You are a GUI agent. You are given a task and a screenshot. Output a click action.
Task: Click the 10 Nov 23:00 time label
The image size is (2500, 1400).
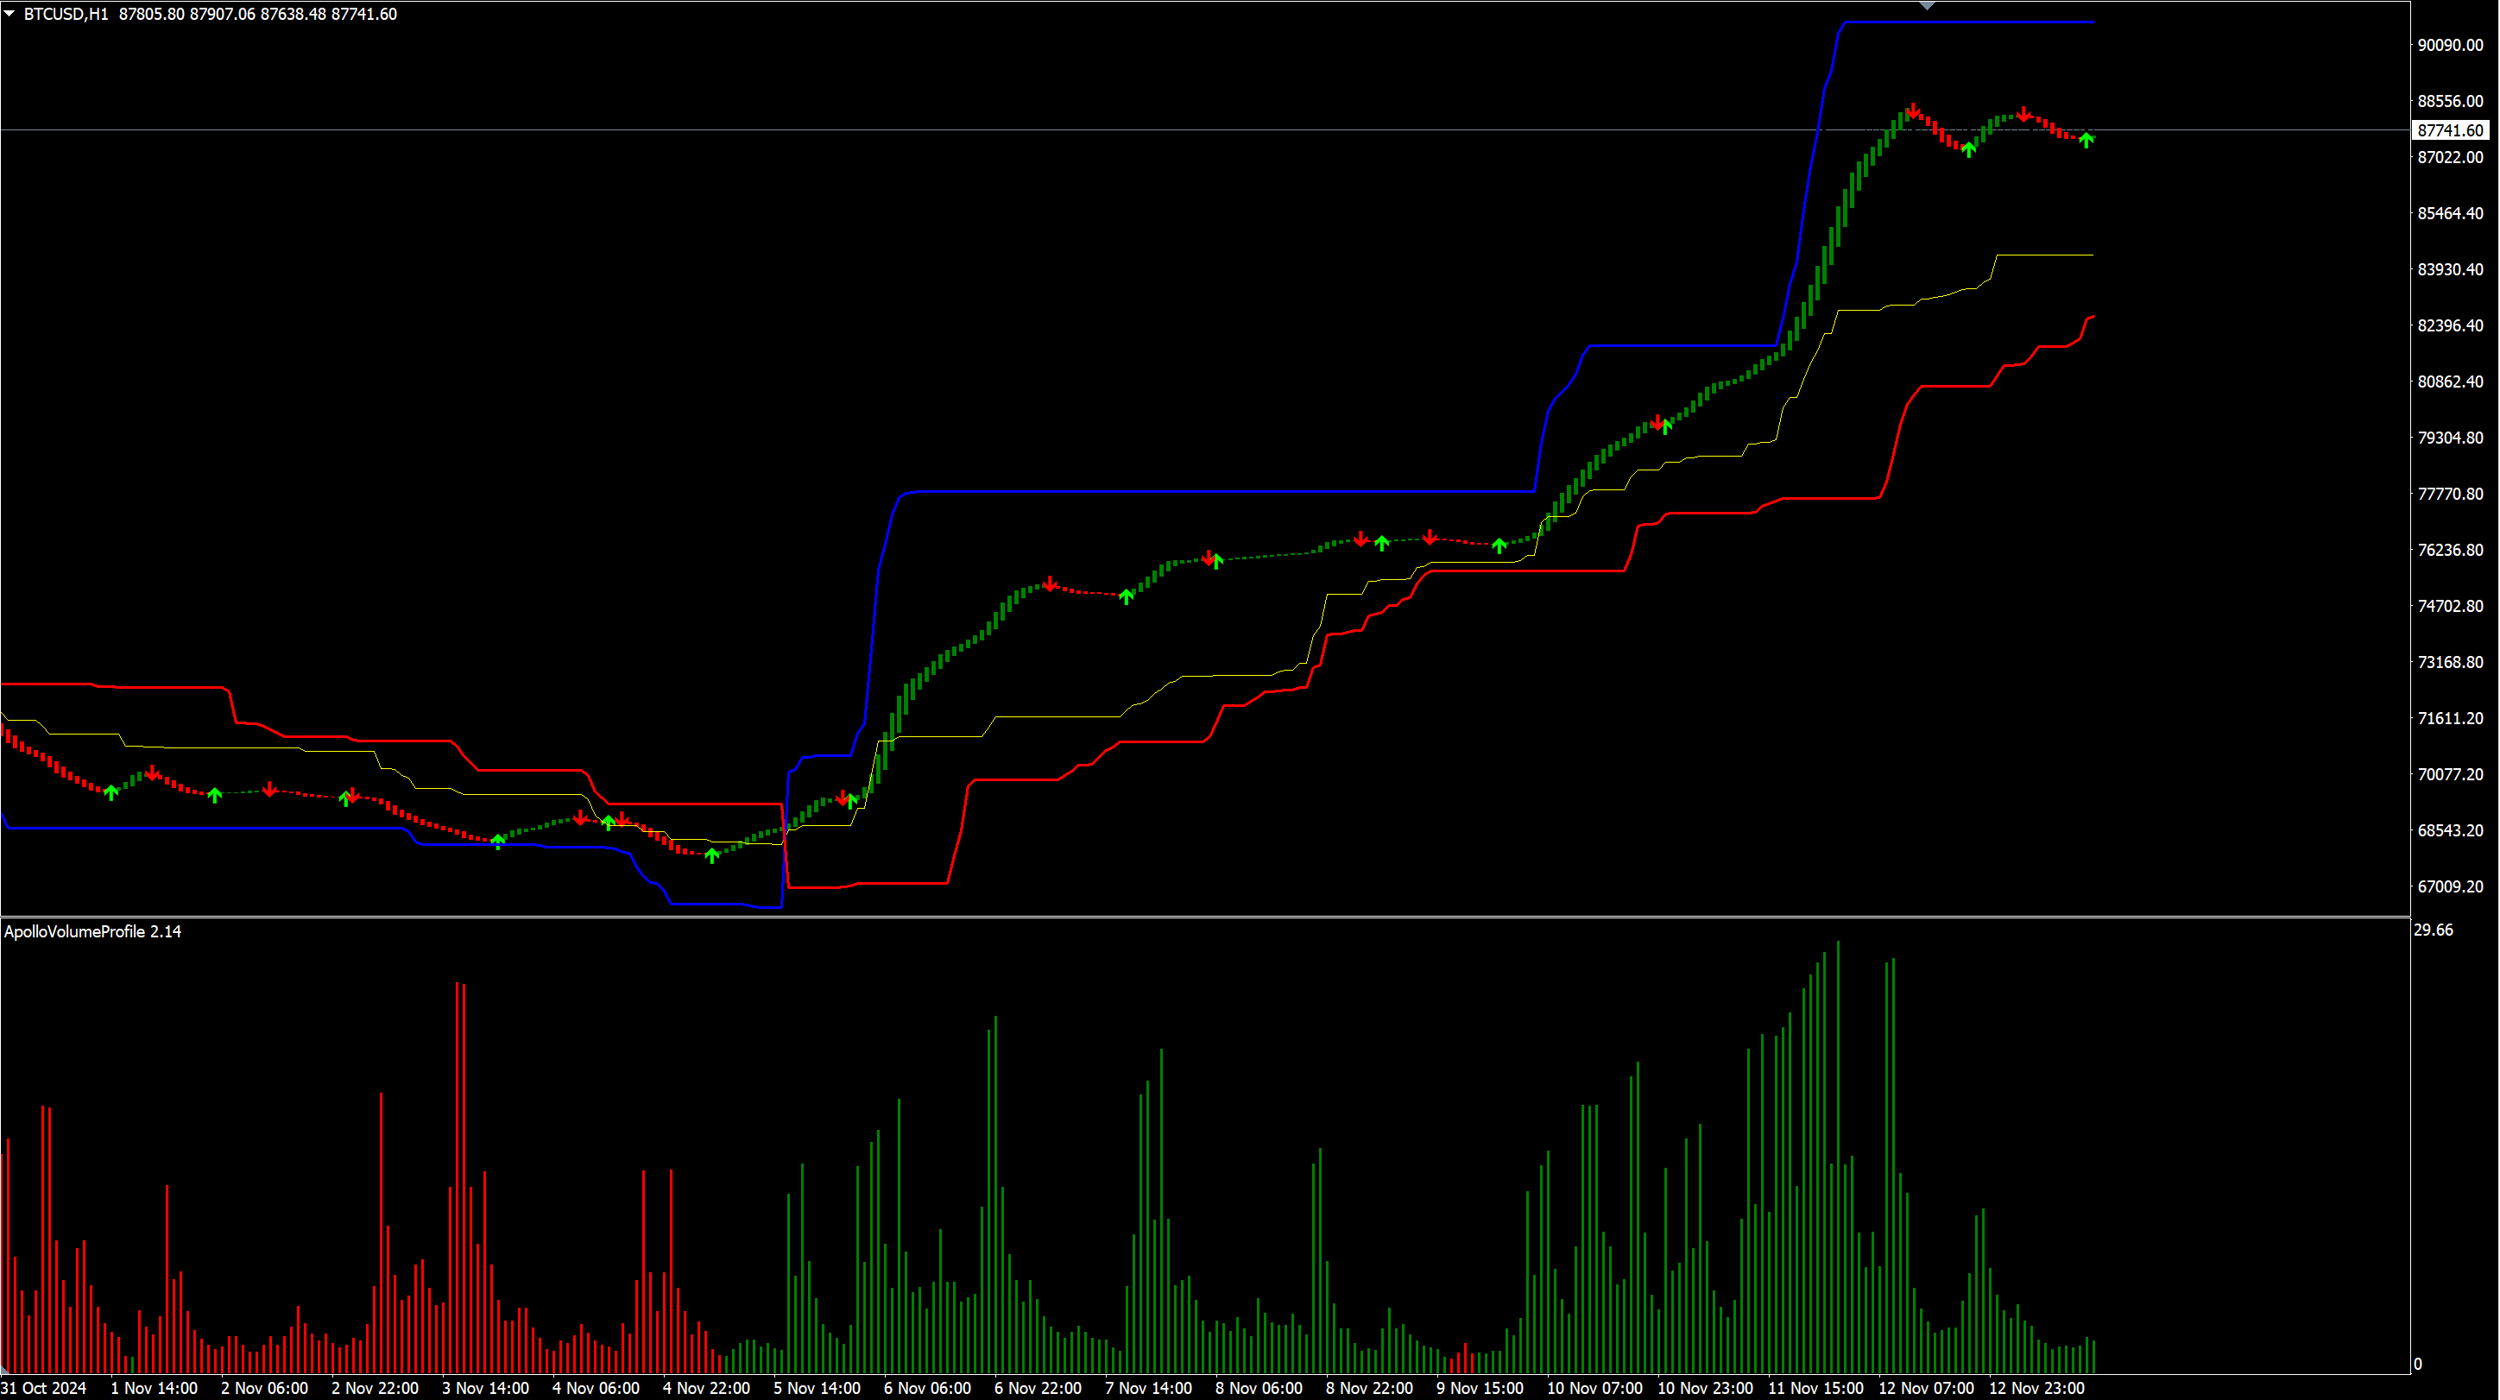click(x=1705, y=1389)
